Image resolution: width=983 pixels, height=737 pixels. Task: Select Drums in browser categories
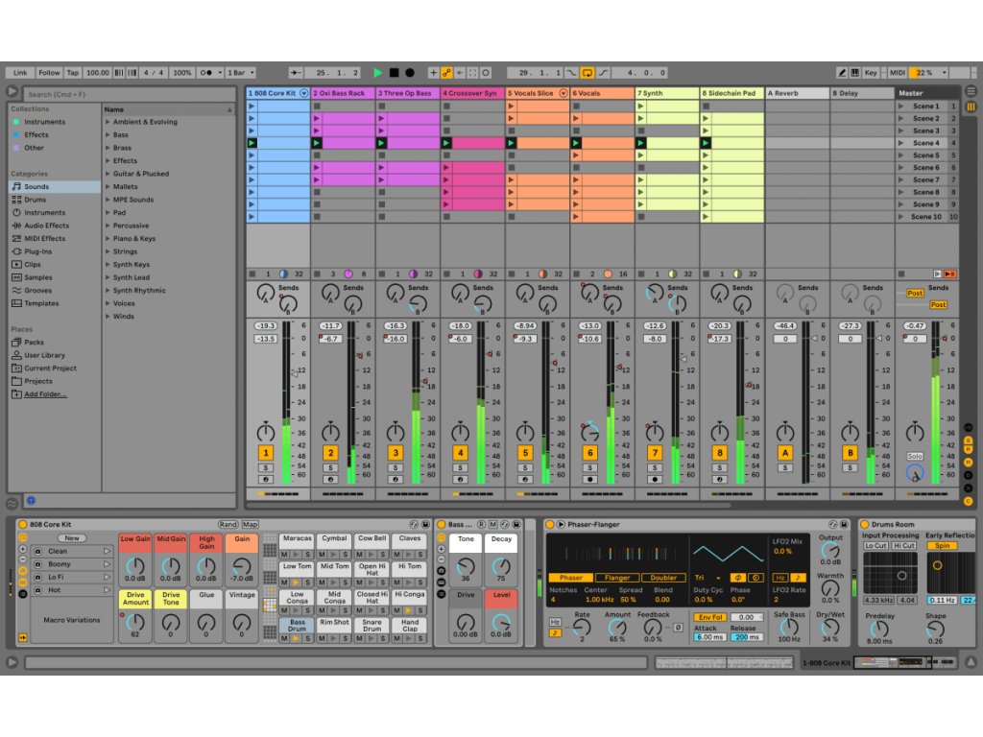35,200
